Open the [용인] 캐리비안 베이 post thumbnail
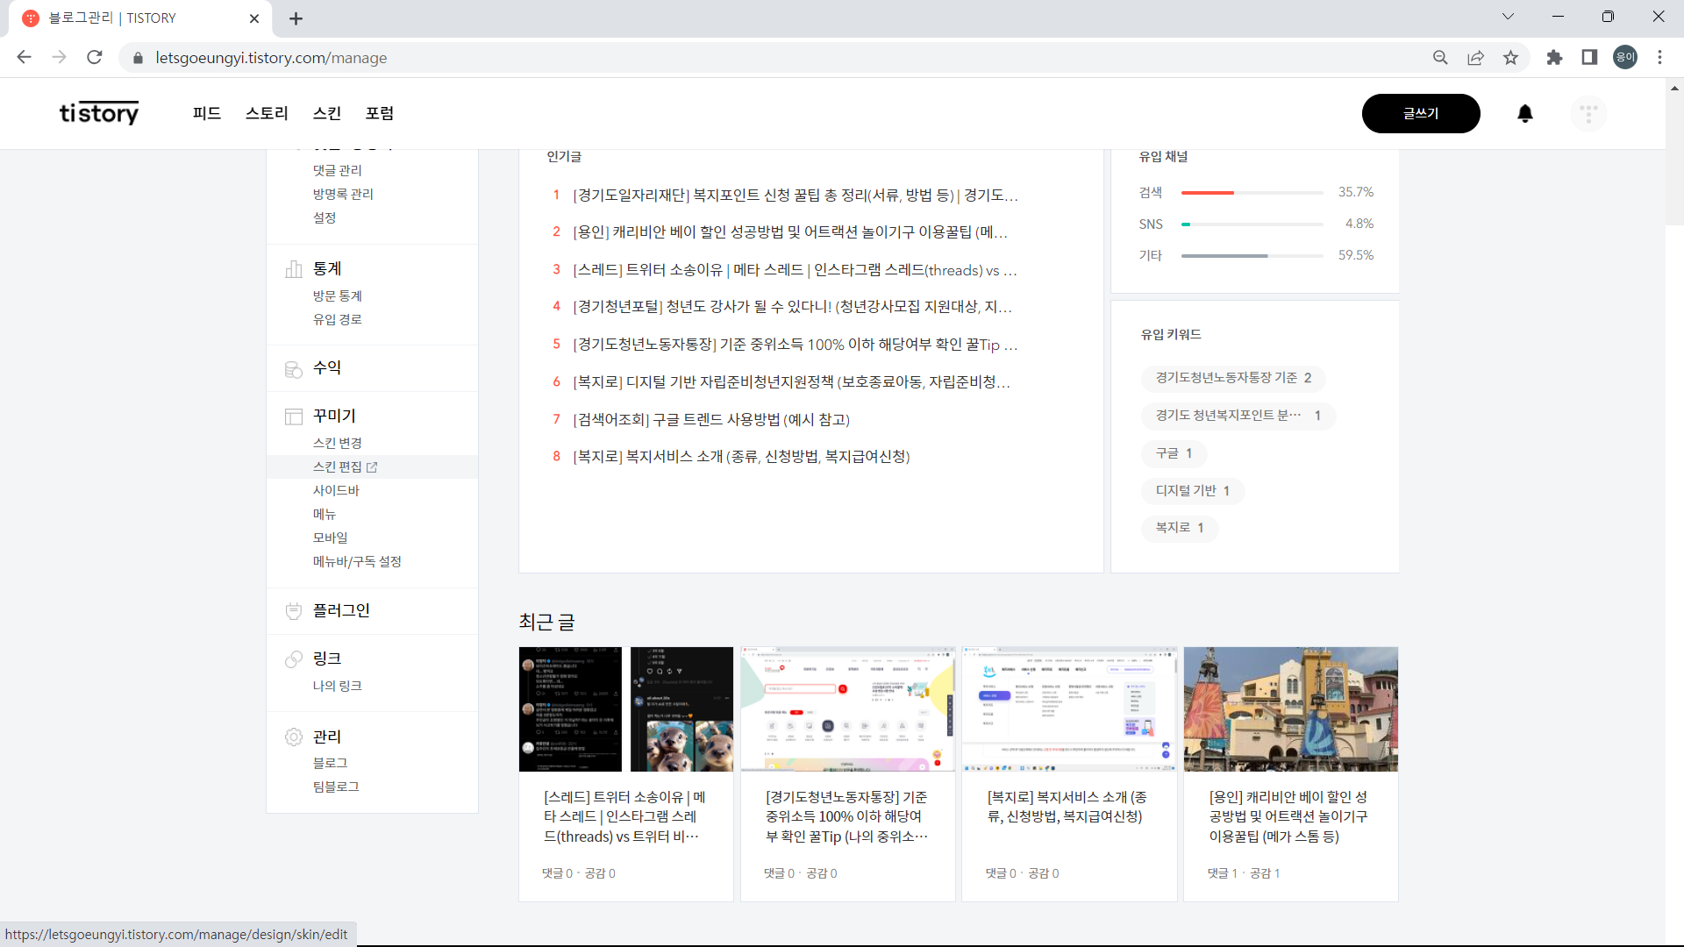The image size is (1684, 947). 1290,708
